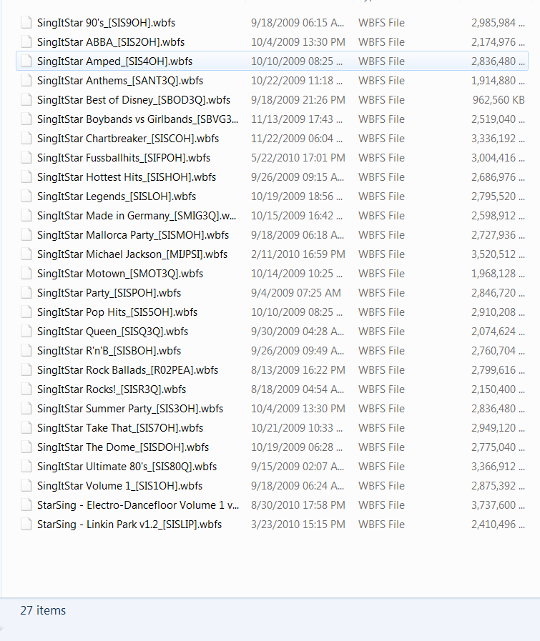Click size 3,737,600 of StarSing Electro-Dancefloor
This screenshot has width=540, height=641.
pyautogui.click(x=498, y=505)
